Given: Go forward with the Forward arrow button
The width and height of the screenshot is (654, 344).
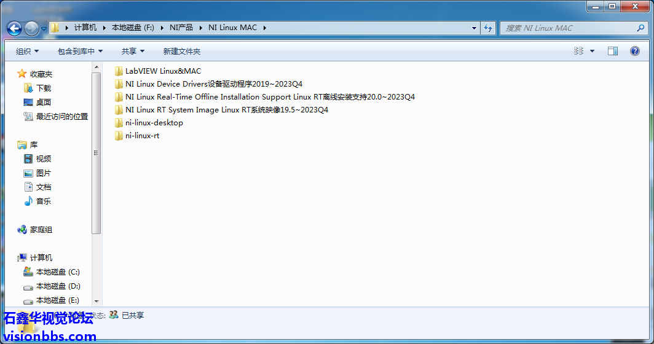Looking at the screenshot, I should pyautogui.click(x=31, y=28).
